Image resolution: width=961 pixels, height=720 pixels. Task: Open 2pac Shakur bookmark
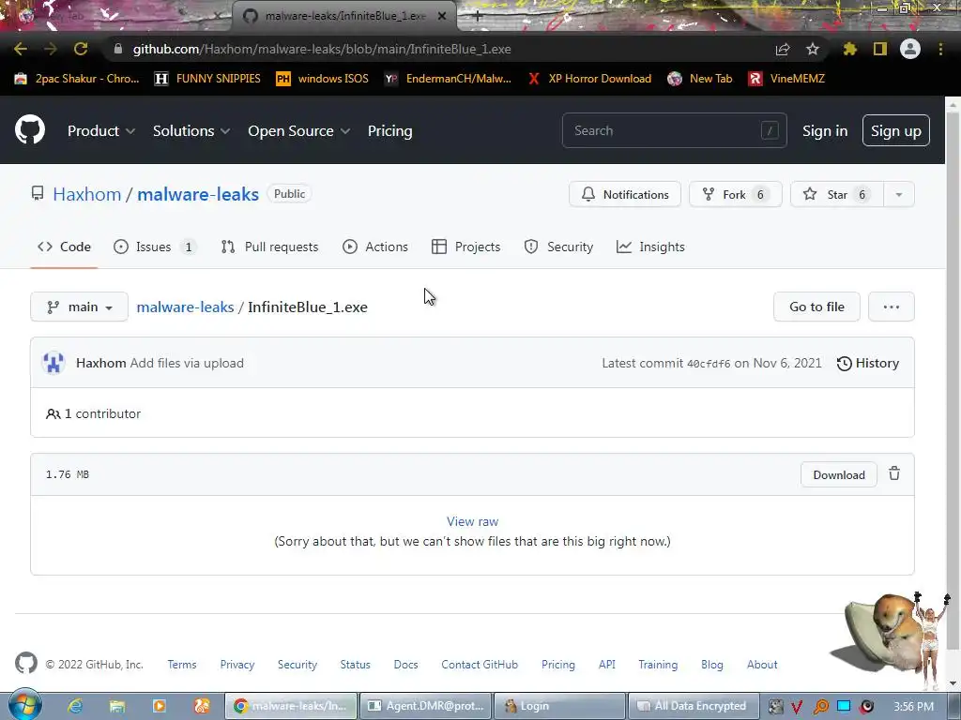coord(77,79)
